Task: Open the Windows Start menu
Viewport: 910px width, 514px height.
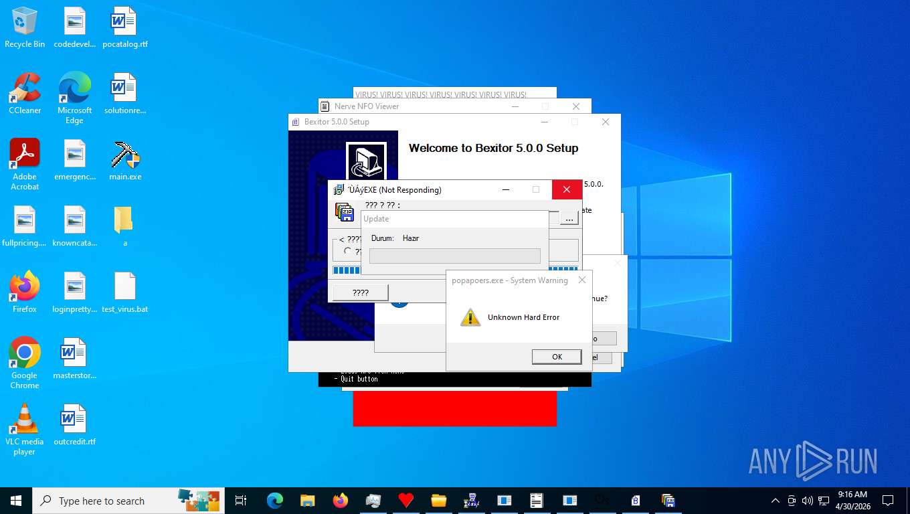Action: tap(16, 501)
